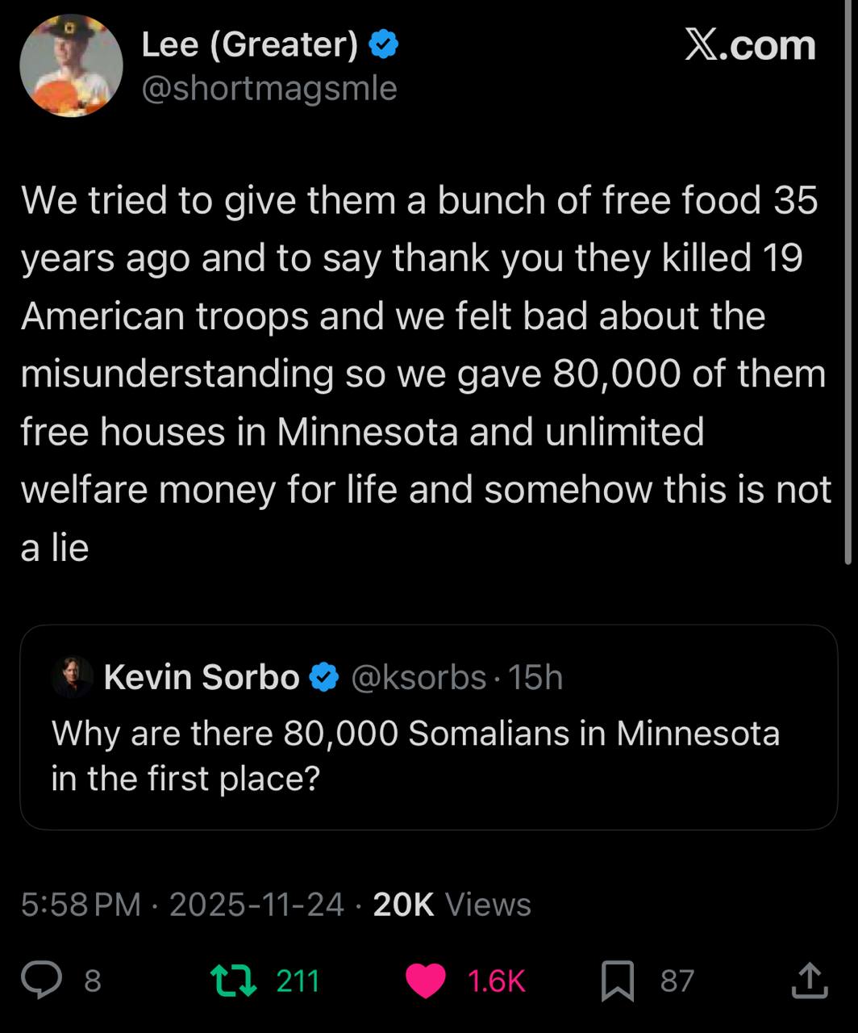Click the 5:58 PM post timestamp

81,905
